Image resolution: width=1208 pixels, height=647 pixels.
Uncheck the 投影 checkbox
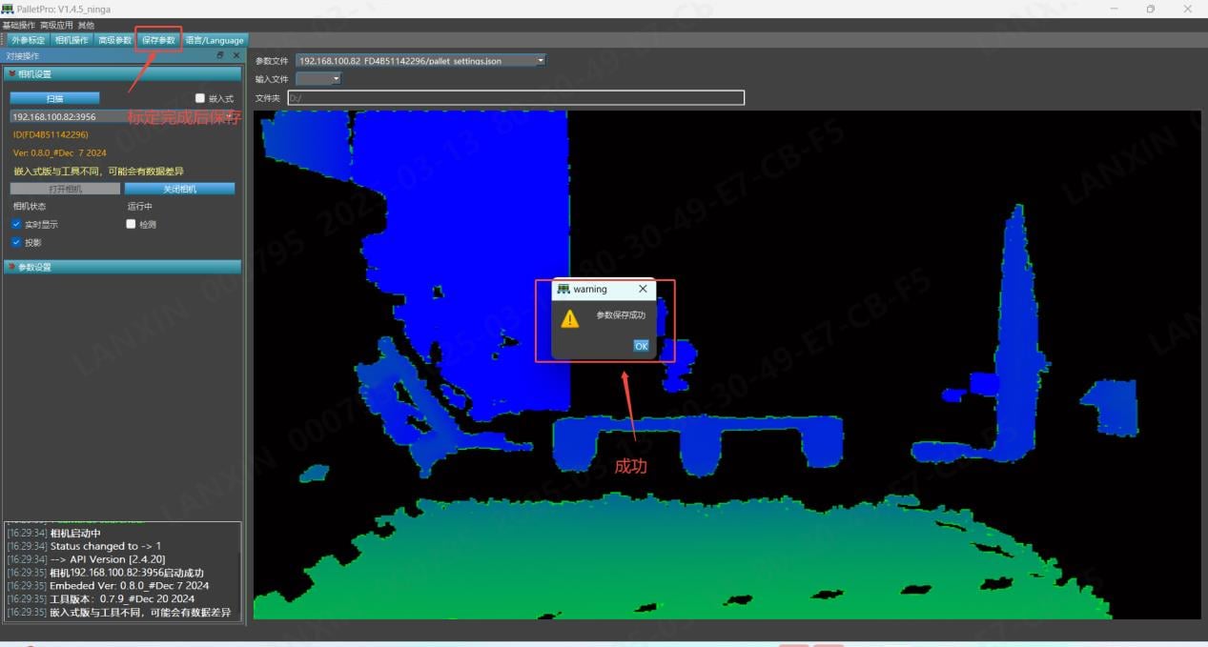click(16, 242)
